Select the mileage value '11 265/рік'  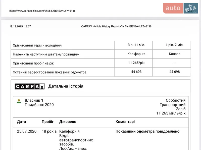136,63
